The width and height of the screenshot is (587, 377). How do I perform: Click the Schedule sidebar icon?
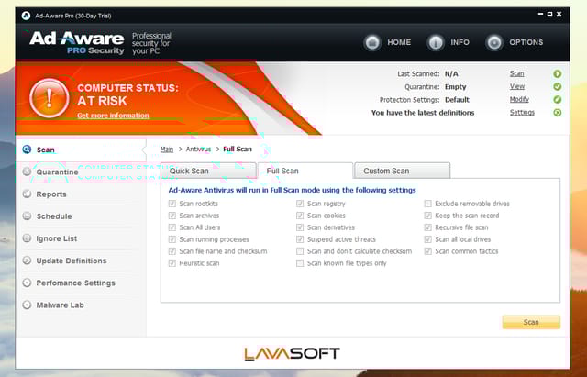point(27,216)
